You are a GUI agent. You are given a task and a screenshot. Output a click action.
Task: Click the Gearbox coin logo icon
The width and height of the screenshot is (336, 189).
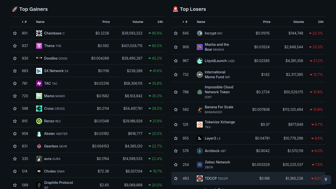pos(39,146)
